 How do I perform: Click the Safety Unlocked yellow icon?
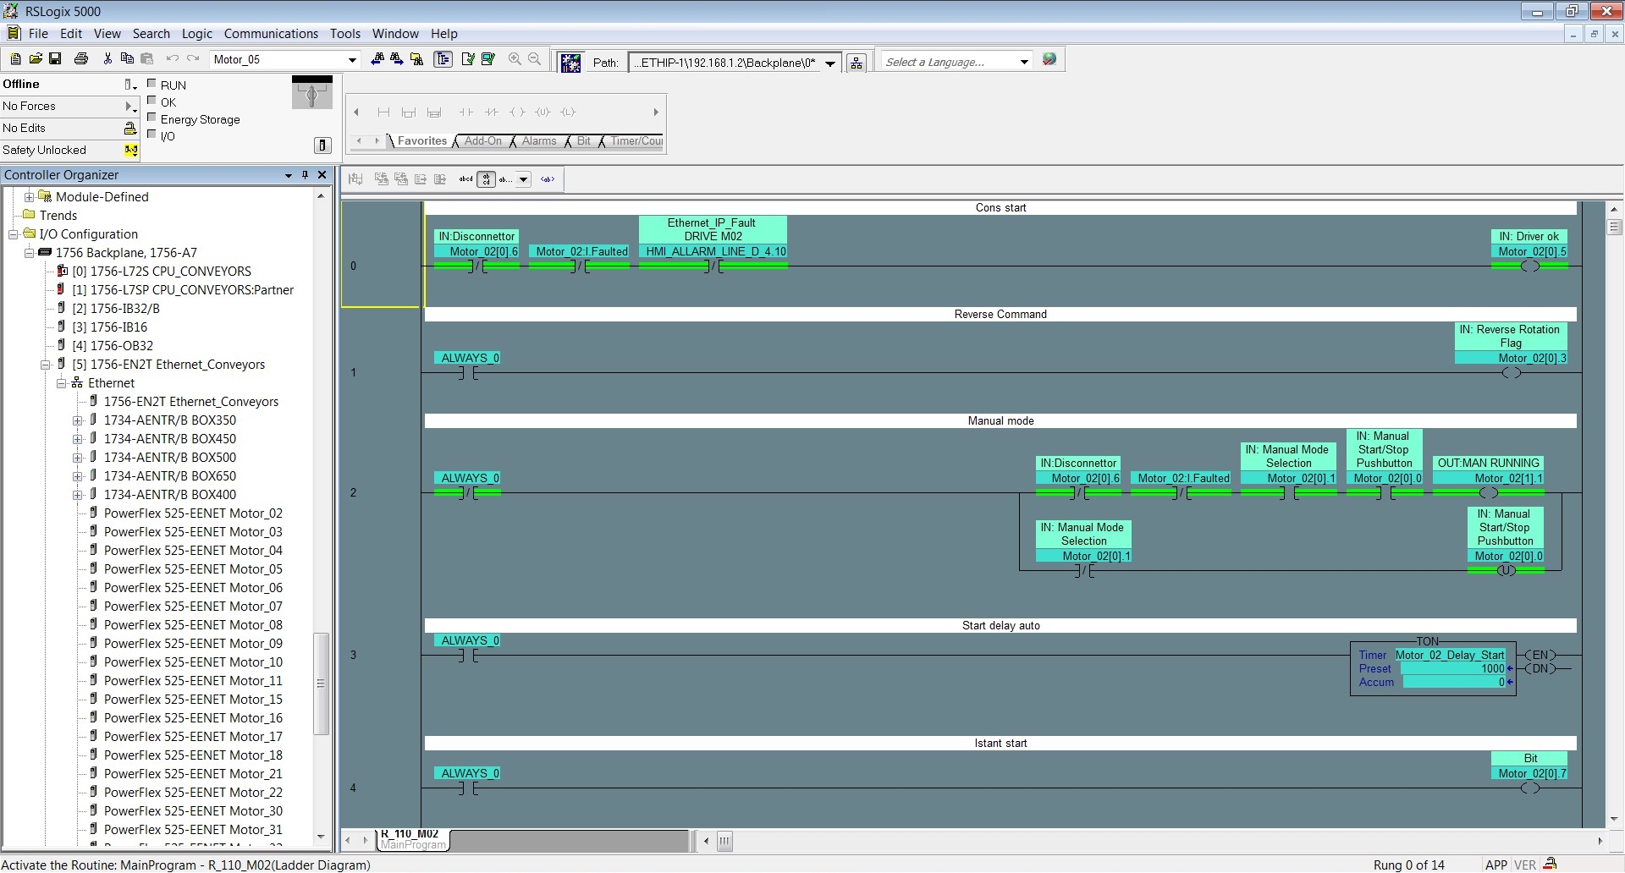(x=131, y=150)
